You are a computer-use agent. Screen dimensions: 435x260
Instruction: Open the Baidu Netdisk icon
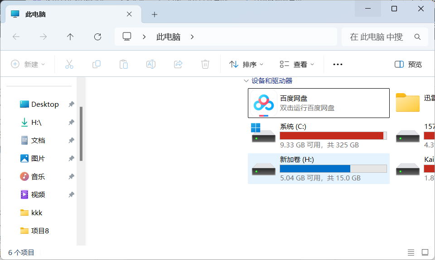264,103
